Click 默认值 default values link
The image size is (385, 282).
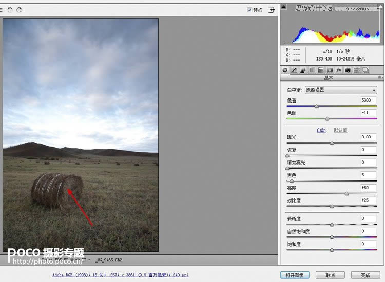[x=340, y=130]
